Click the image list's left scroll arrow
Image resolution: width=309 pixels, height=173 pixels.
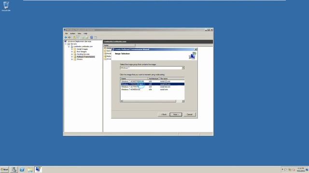pyautogui.click(x=122, y=101)
